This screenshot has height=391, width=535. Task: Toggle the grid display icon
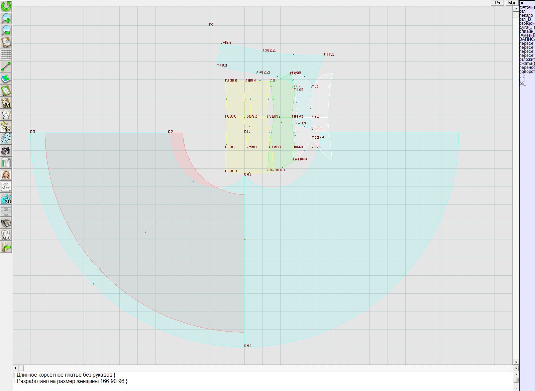coord(6,54)
